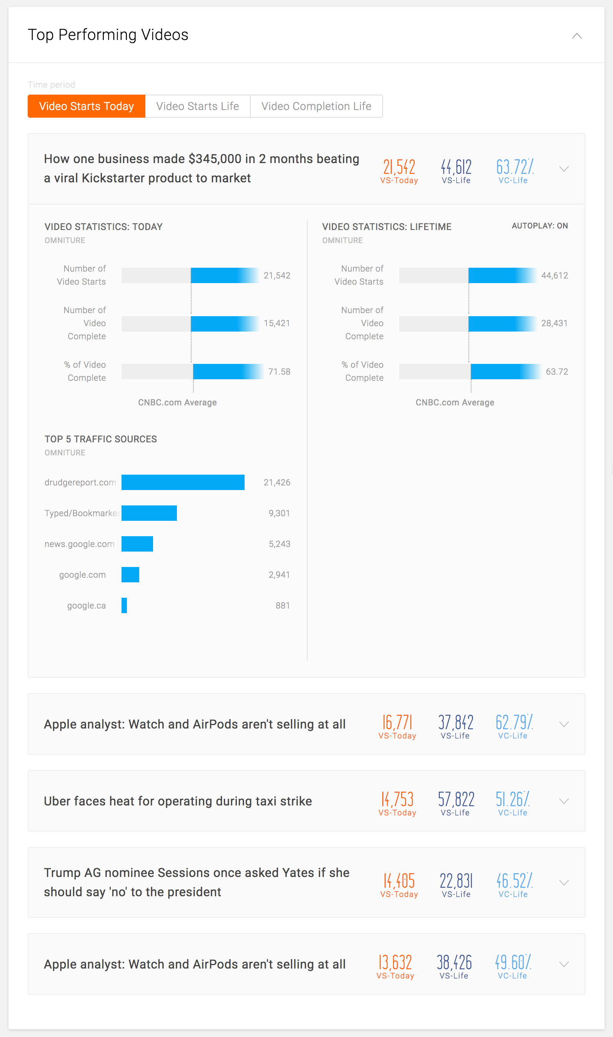
Task: Click the CNBC.com Average marker label
Action: point(178,402)
